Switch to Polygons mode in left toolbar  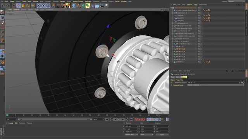point(2,41)
